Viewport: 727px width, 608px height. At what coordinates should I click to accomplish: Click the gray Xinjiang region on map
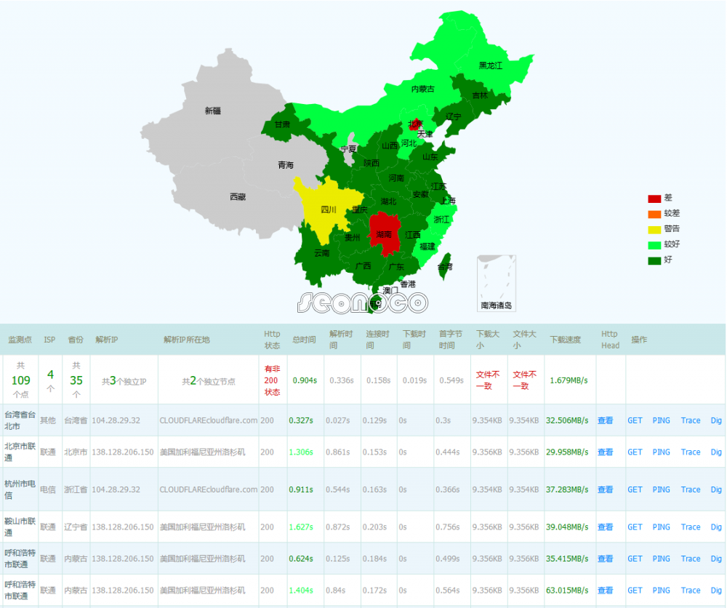[212, 111]
